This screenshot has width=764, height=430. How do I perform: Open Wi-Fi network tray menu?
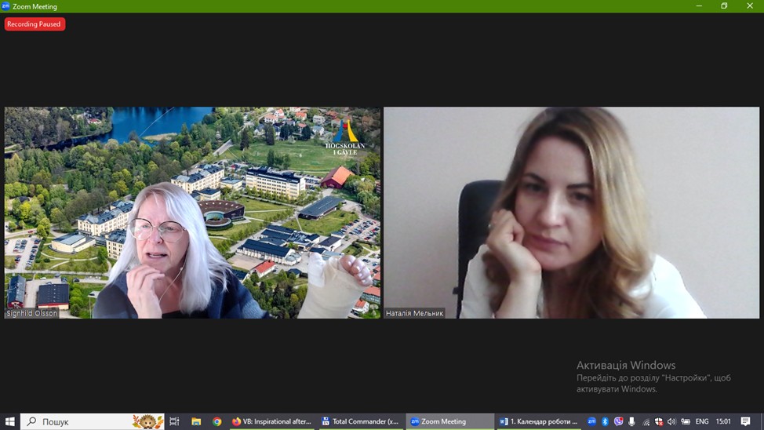(646, 421)
